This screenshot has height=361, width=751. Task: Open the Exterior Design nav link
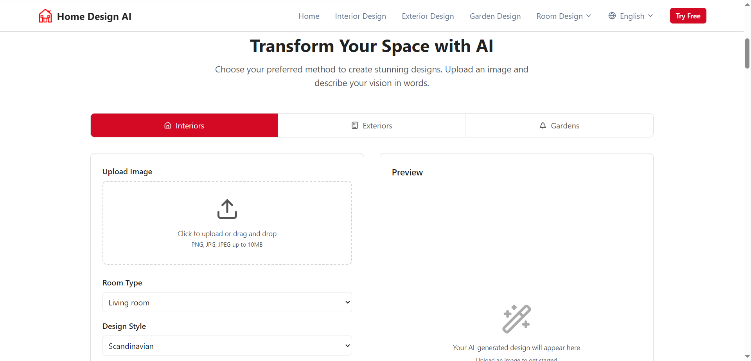point(428,16)
